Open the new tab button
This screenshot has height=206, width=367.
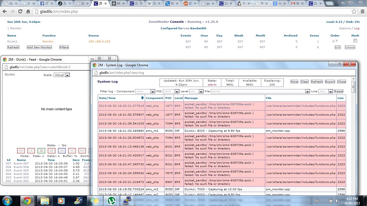(329, 3)
